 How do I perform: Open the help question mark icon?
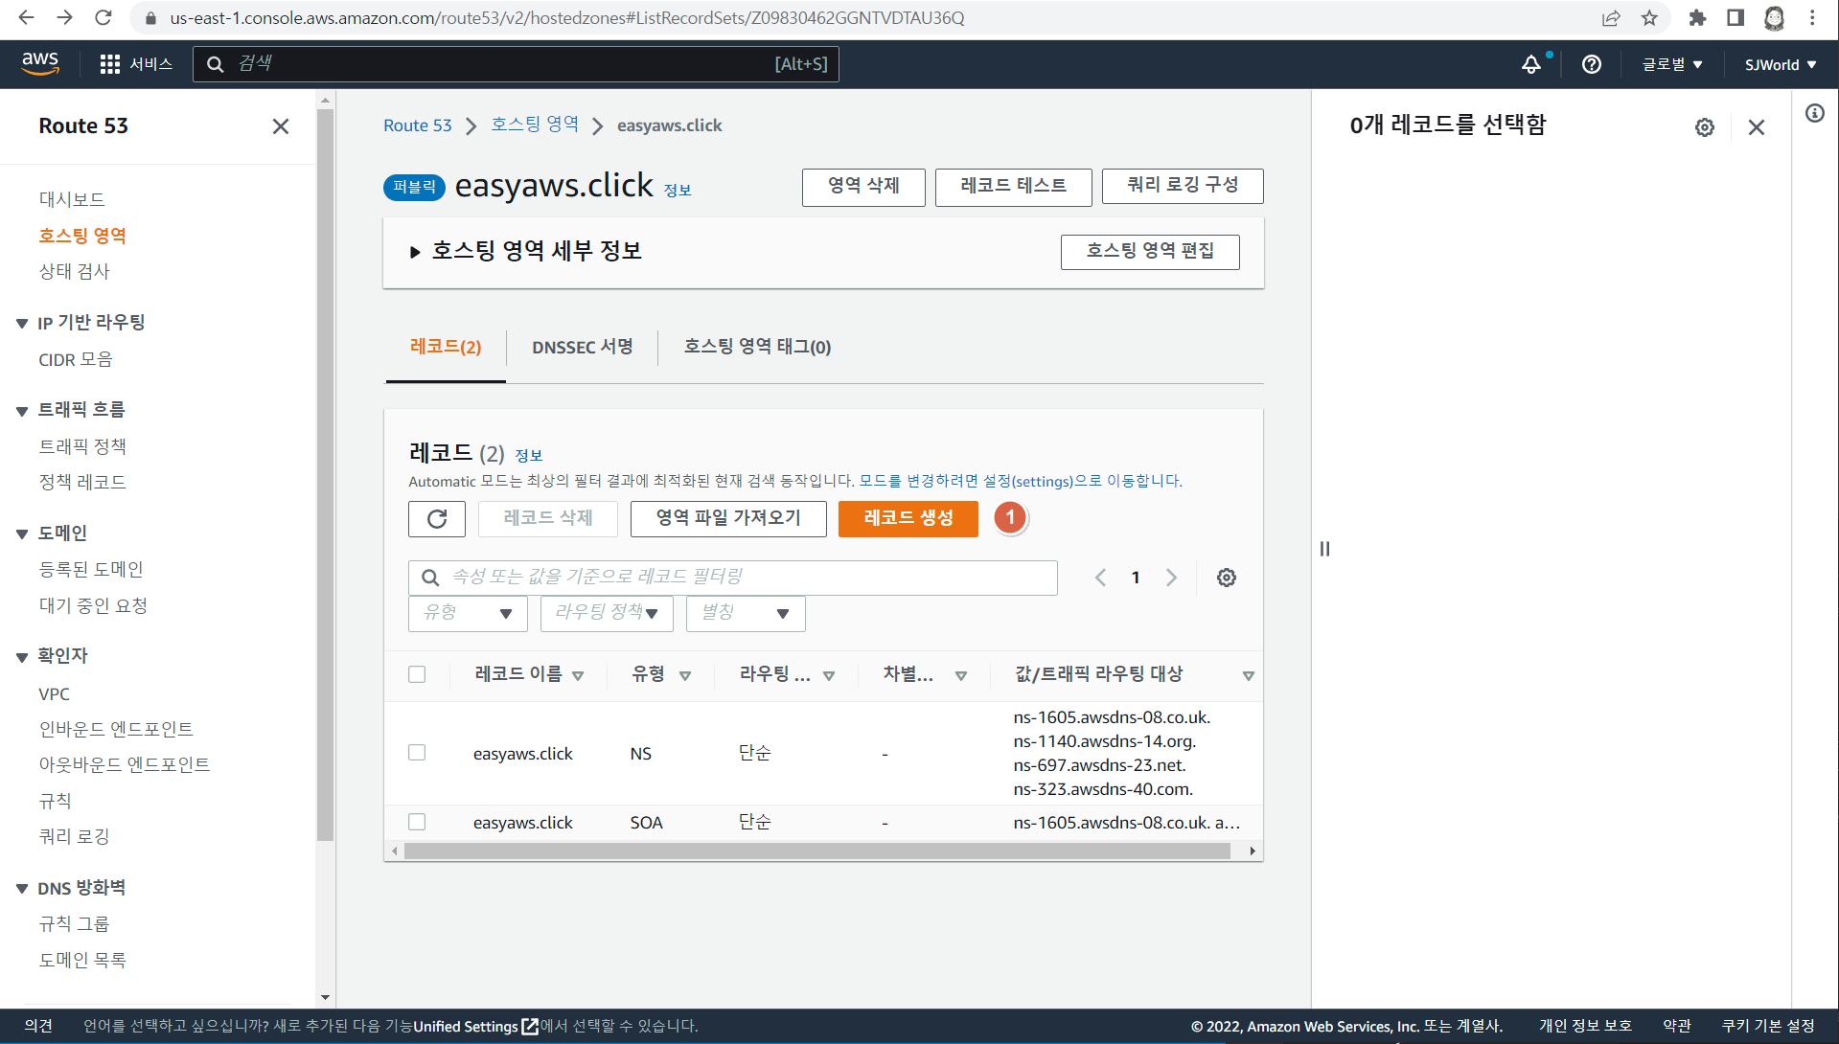tap(1592, 64)
